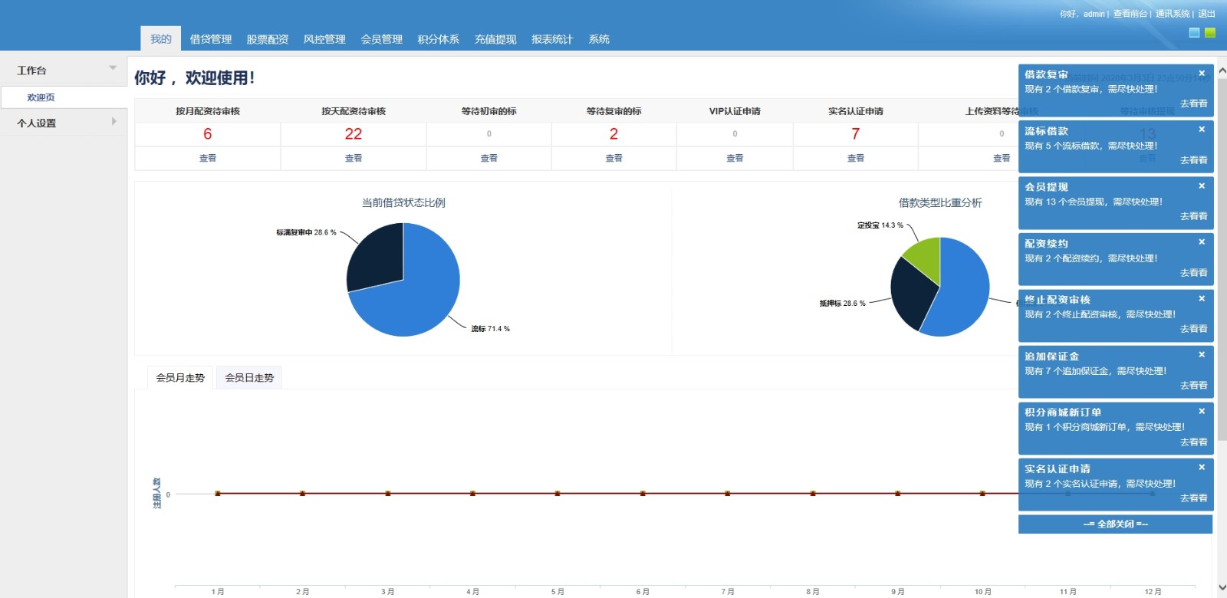The width and height of the screenshot is (1227, 598).
Task: Click the 1月 data point on the chart
Action: [x=218, y=493]
